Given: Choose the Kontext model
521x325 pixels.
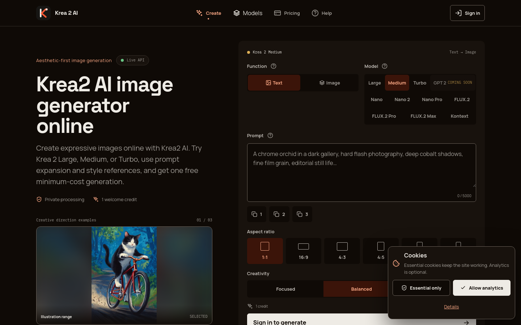Looking at the screenshot, I should click(459, 116).
